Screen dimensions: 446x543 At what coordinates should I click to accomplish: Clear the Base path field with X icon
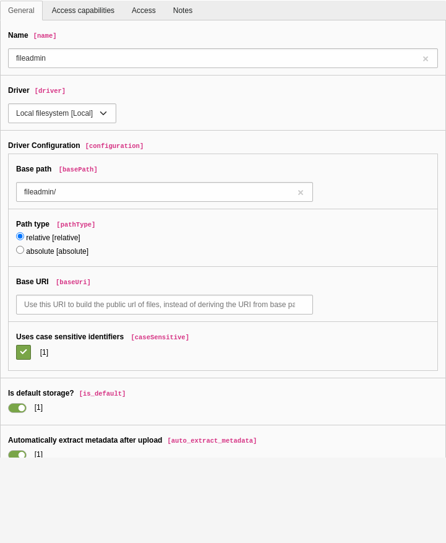tap(301, 193)
